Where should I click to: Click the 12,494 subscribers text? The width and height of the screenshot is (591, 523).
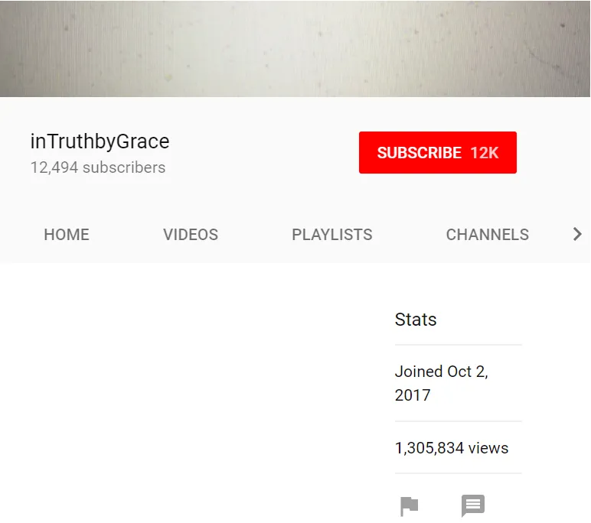tap(98, 167)
